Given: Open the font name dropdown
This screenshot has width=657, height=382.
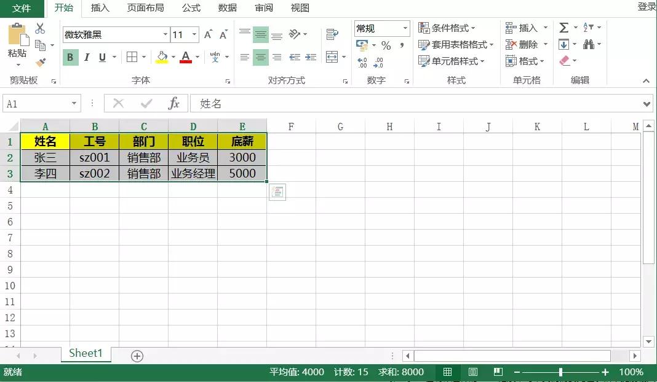Looking at the screenshot, I should pyautogui.click(x=164, y=34).
